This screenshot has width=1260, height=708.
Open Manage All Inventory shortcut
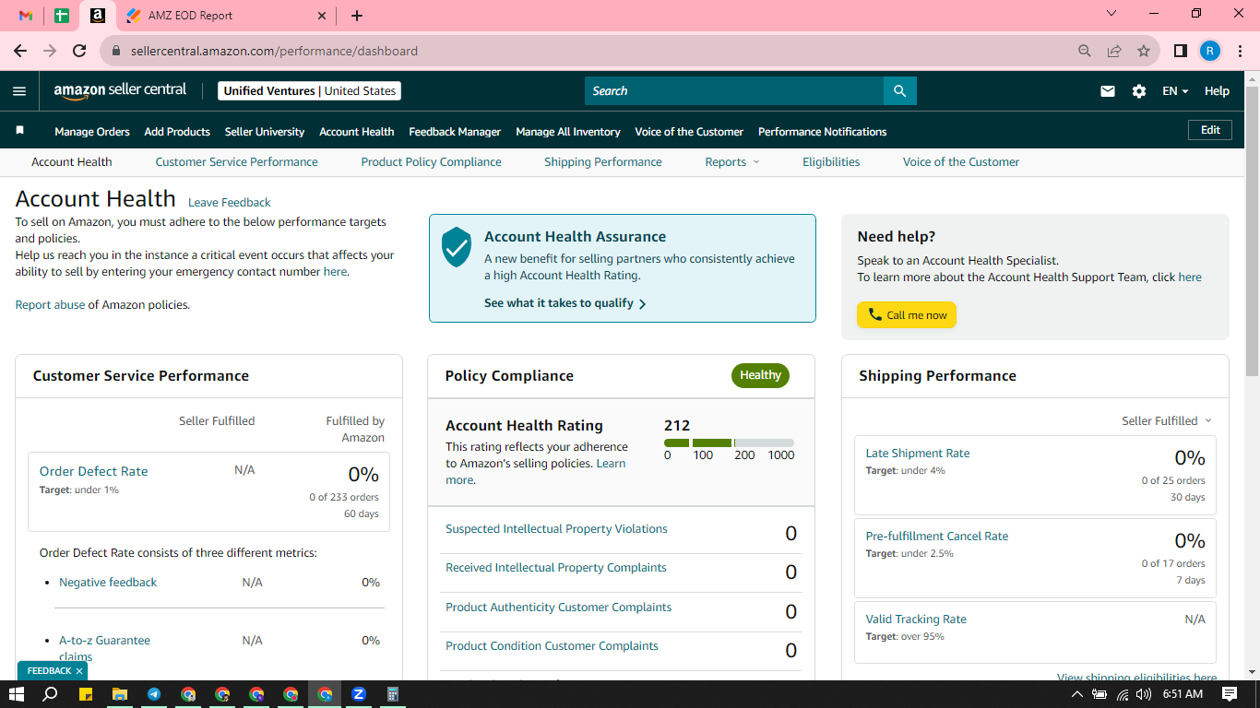568,132
